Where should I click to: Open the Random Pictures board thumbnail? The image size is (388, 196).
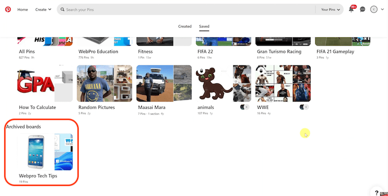pos(105,83)
